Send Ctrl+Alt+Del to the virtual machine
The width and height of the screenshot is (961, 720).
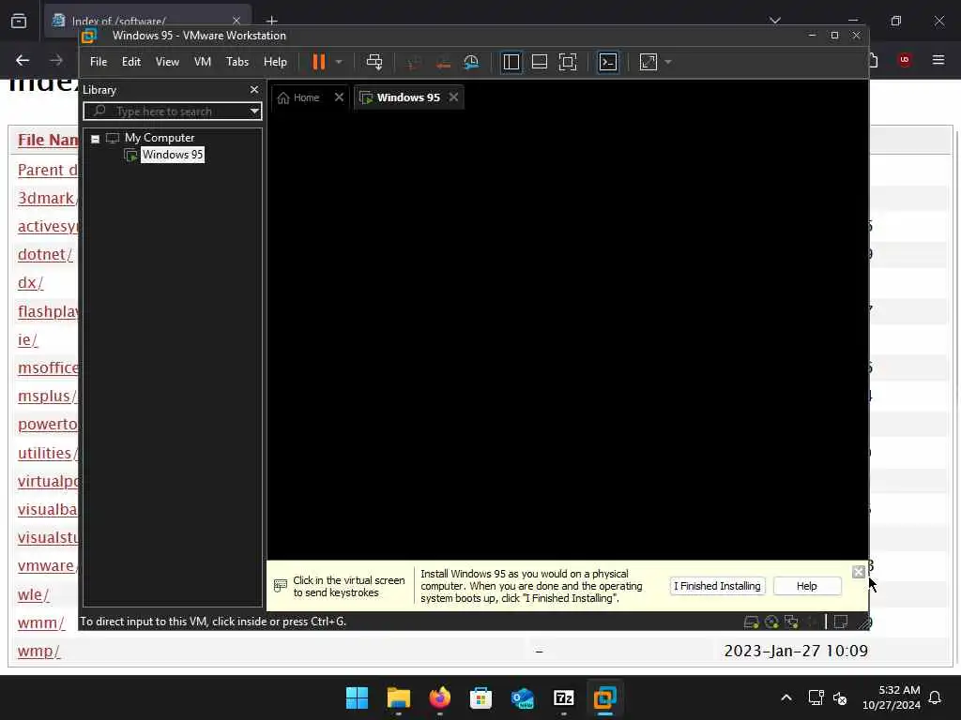374,62
